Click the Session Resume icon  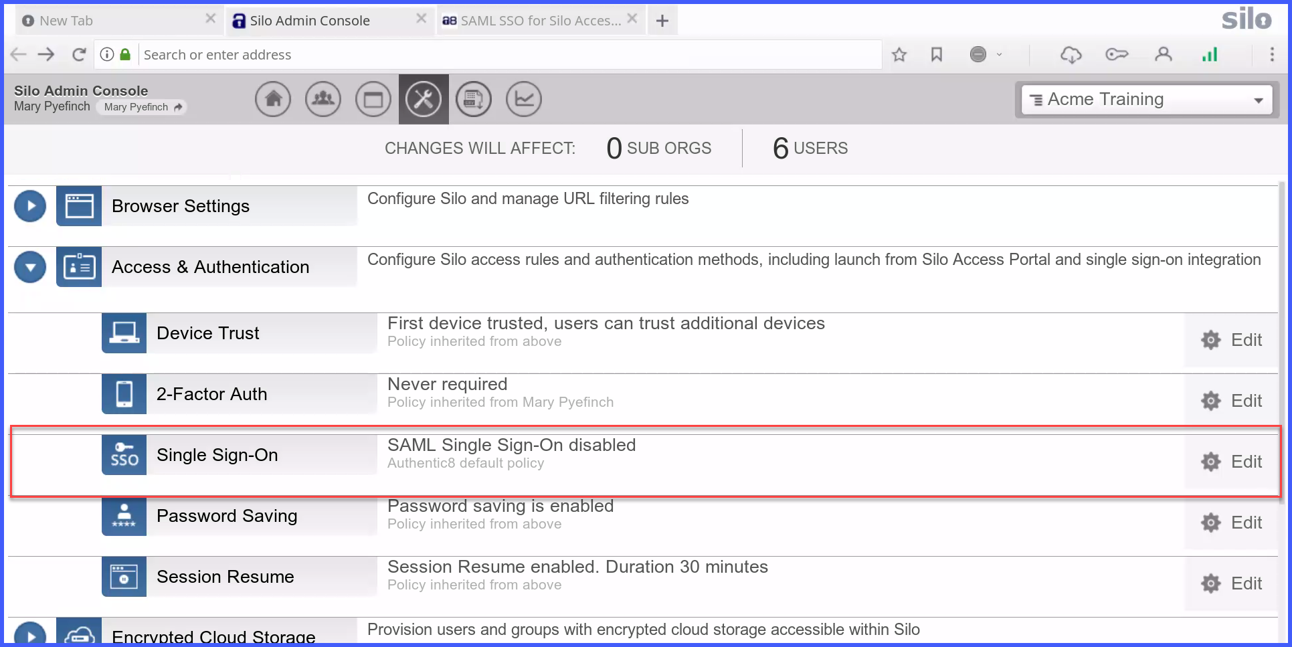(x=124, y=577)
